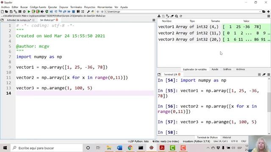Open the Depurar menu
The image size is (271, 152).
point(64,7)
